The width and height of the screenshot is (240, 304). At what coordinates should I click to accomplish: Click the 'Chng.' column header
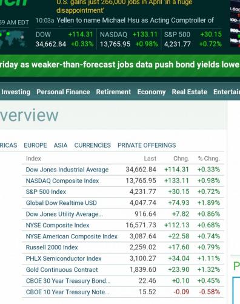point(181,158)
